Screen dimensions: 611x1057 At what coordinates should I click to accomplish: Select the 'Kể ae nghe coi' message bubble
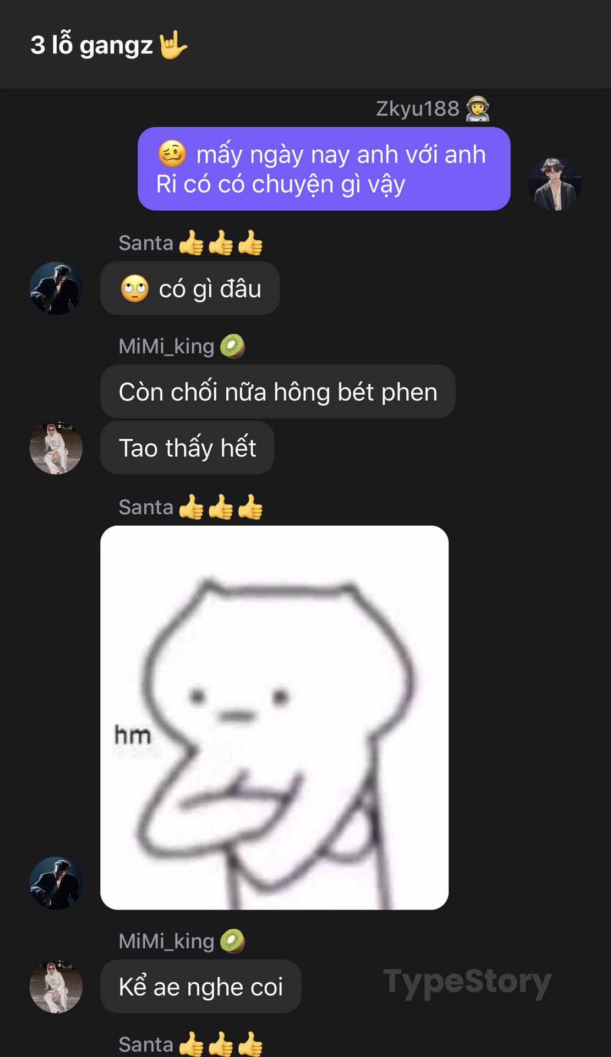coord(200,987)
